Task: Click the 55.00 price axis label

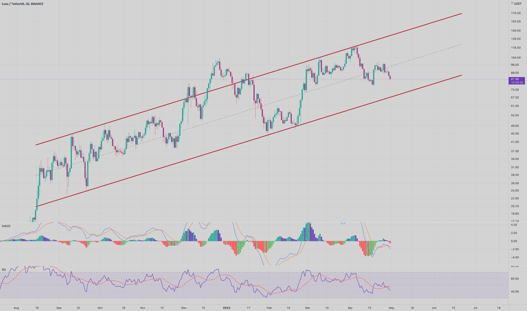Action: [515, 115]
